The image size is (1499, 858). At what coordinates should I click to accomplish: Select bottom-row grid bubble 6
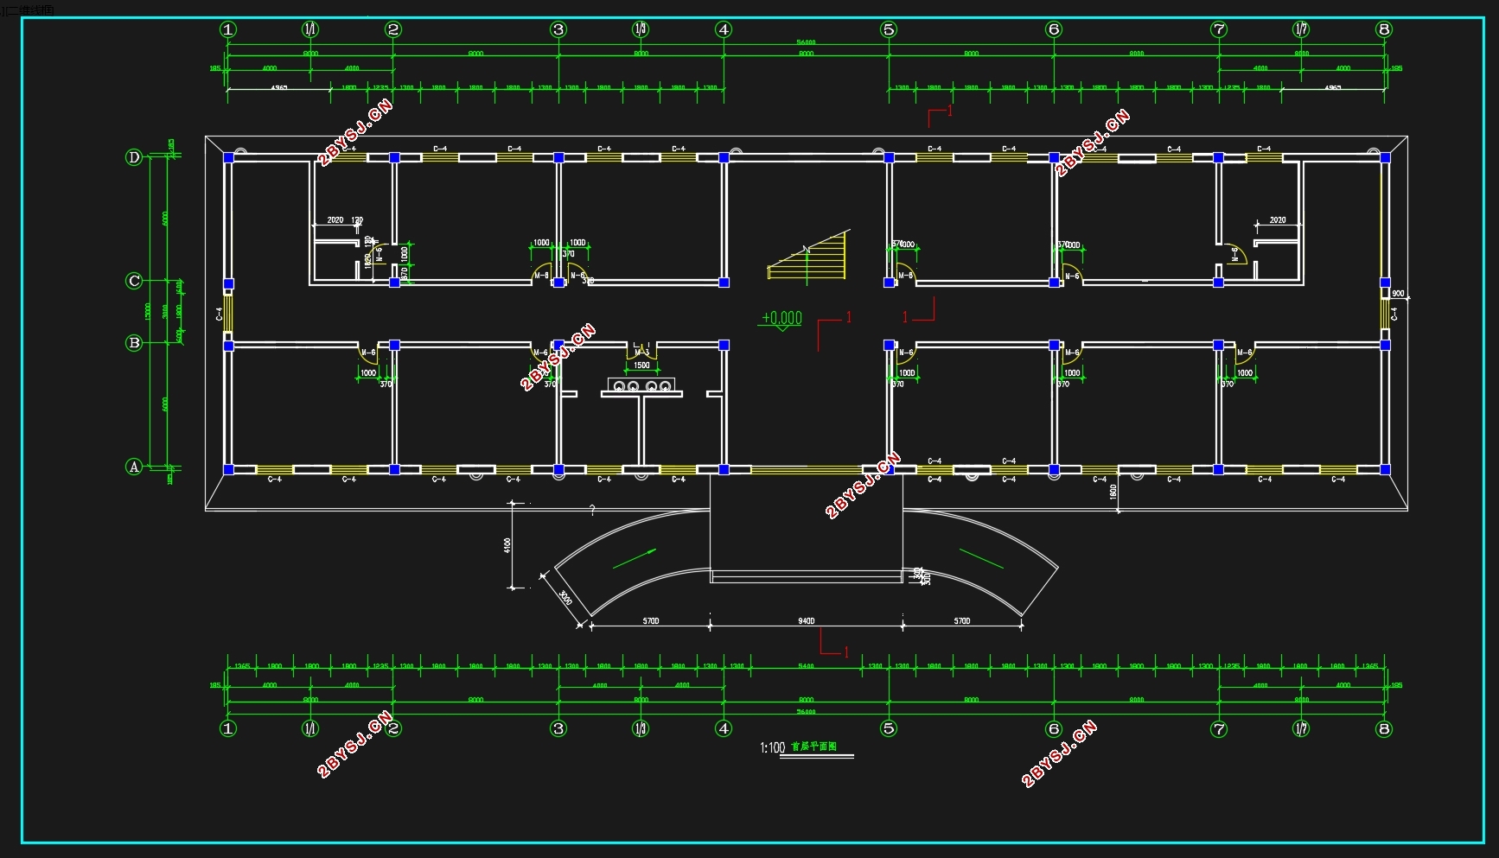pos(1054,728)
